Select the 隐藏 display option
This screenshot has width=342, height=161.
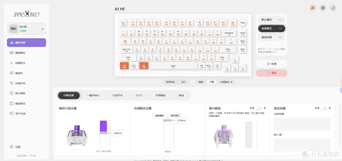click(201, 82)
